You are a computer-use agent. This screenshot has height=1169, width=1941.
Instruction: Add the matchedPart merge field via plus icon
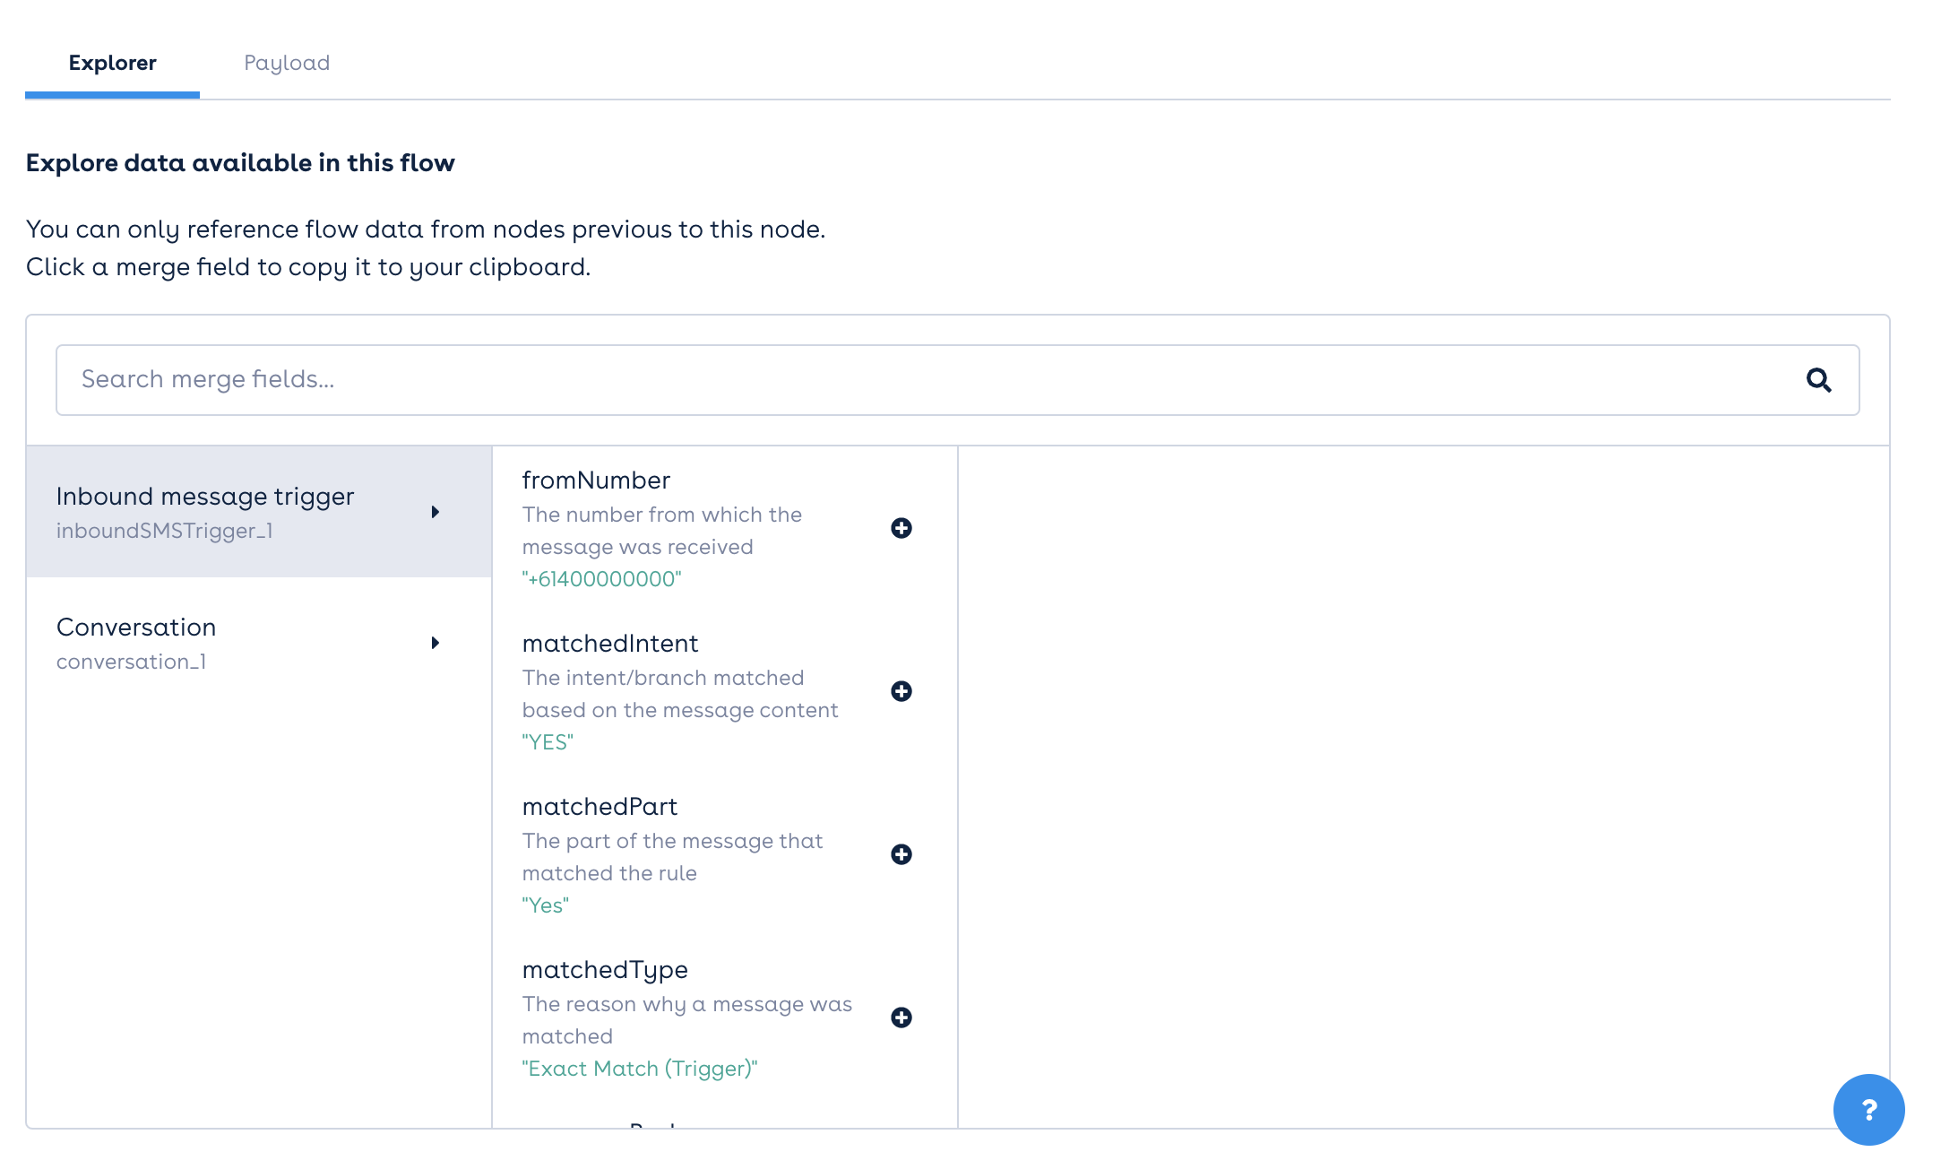pyautogui.click(x=901, y=854)
